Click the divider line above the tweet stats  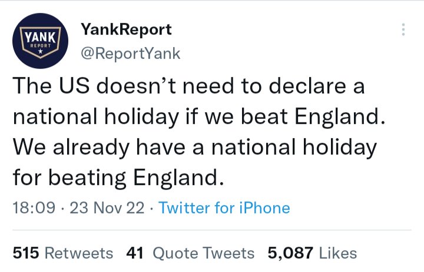pos(212,230)
